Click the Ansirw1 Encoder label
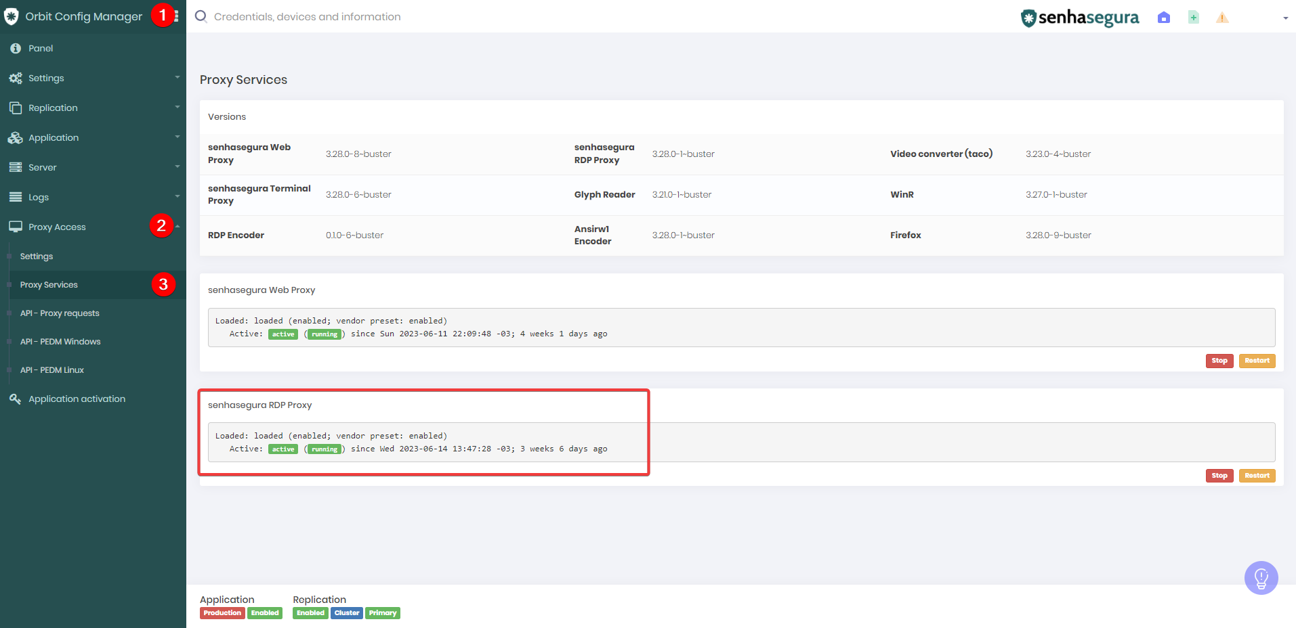Image resolution: width=1296 pixels, height=628 pixels. pyautogui.click(x=593, y=235)
